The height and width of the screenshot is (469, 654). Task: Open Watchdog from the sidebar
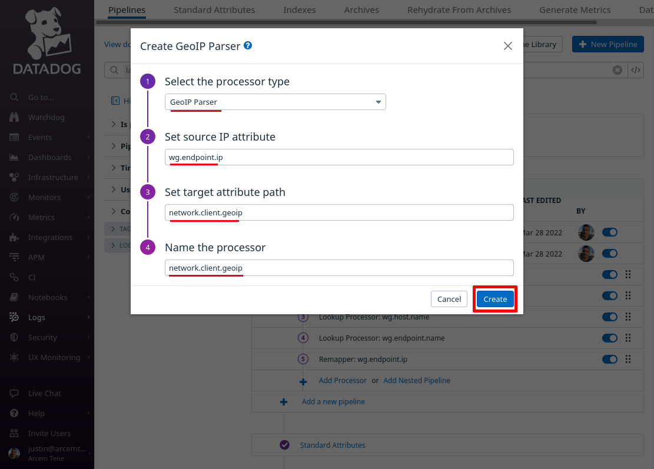pyautogui.click(x=46, y=117)
